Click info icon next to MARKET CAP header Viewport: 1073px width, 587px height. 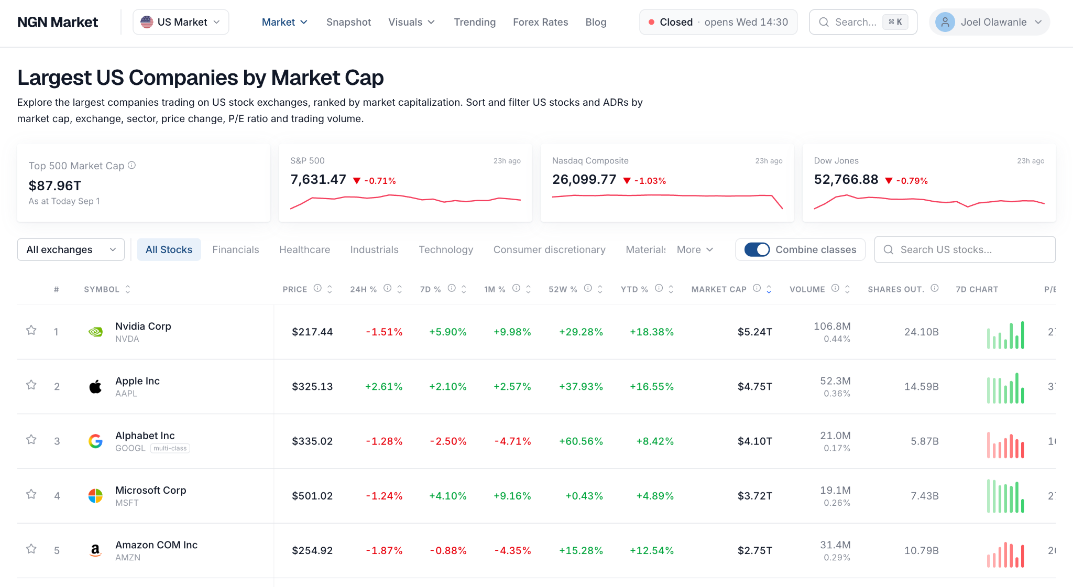pos(757,288)
